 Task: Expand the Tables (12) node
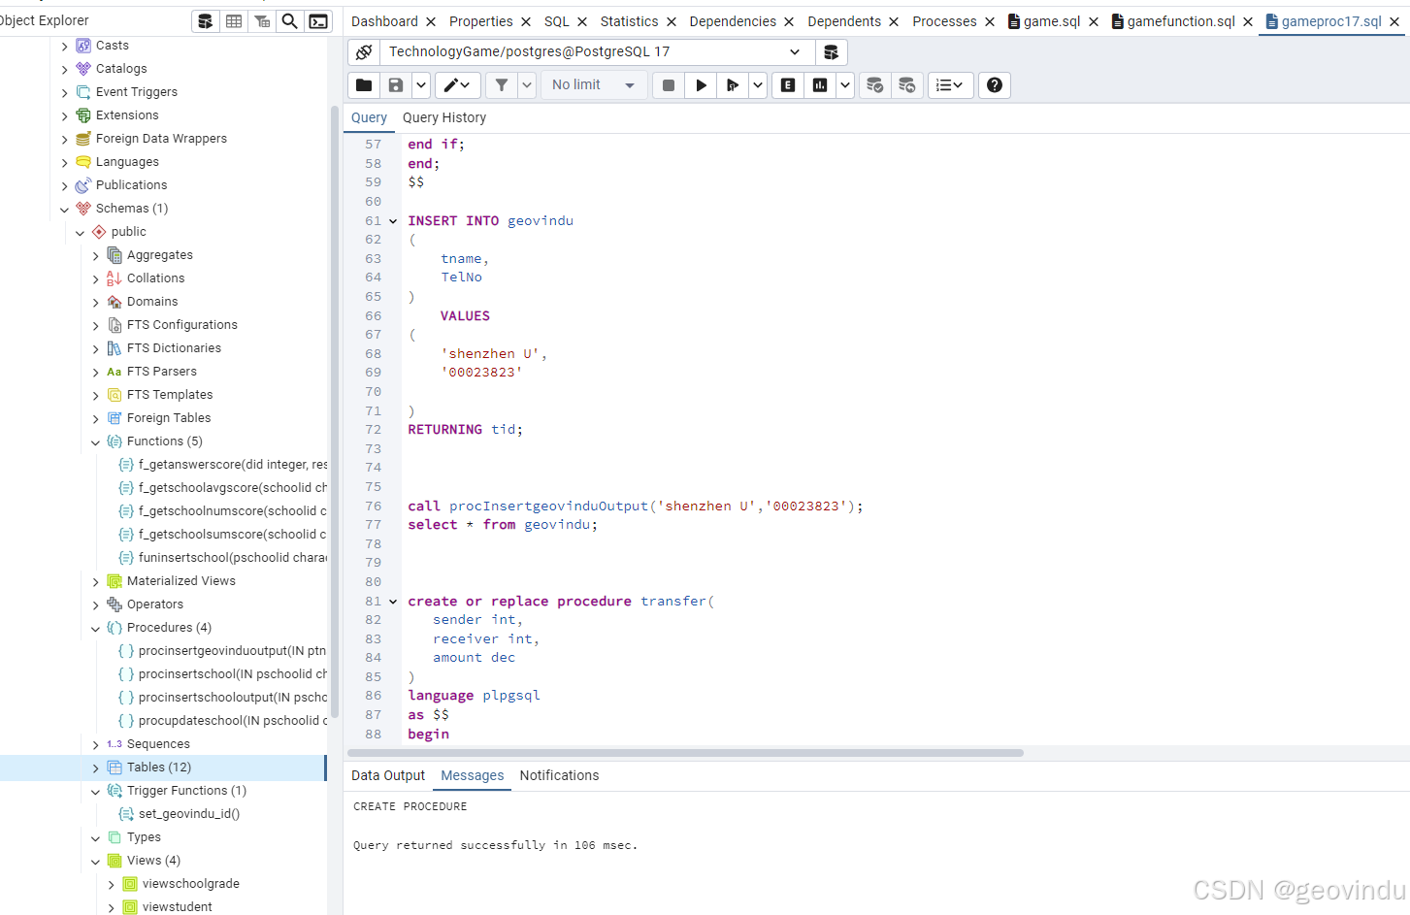pyautogui.click(x=96, y=768)
